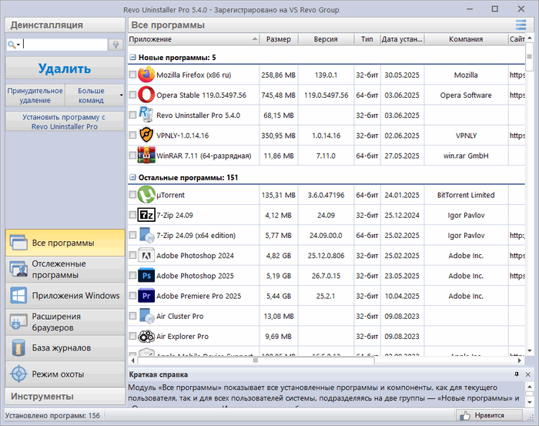Image resolution: width=539 pixels, height=426 pixels.
Task: Click the Установлено программ: 156 status text
Action: click(x=52, y=416)
